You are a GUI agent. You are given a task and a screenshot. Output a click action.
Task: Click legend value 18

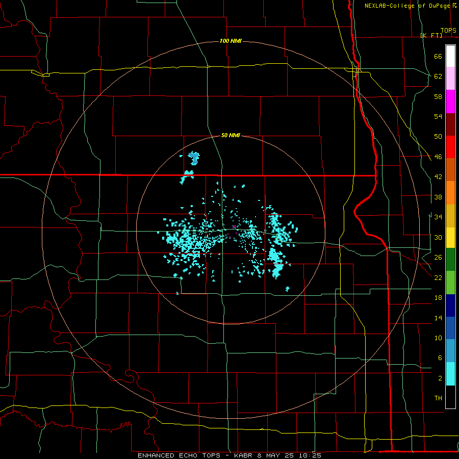pos(438,298)
